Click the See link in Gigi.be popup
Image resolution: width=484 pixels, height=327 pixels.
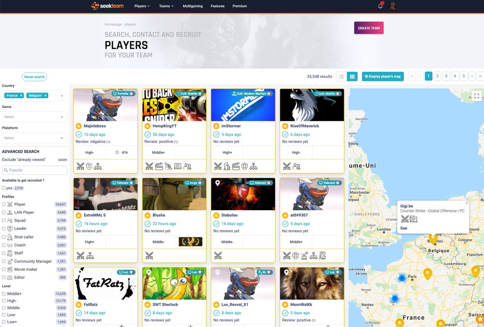coord(404,228)
